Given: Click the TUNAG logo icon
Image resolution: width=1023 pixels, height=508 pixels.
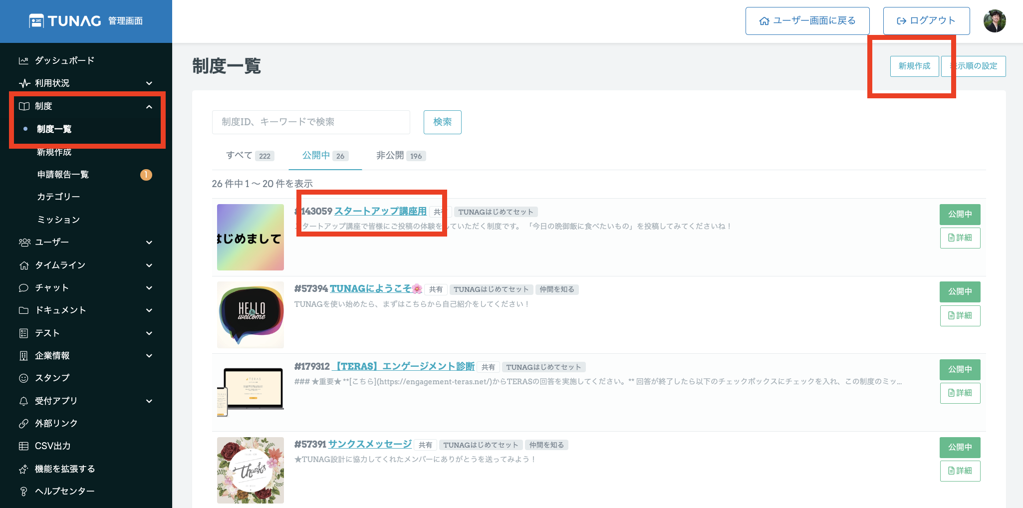Looking at the screenshot, I should [36, 21].
